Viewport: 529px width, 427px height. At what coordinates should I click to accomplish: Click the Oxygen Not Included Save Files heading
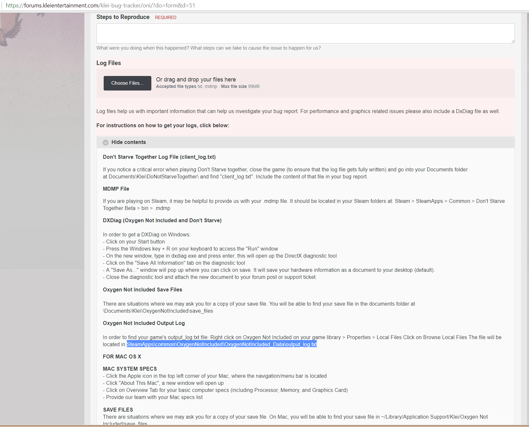(142, 290)
